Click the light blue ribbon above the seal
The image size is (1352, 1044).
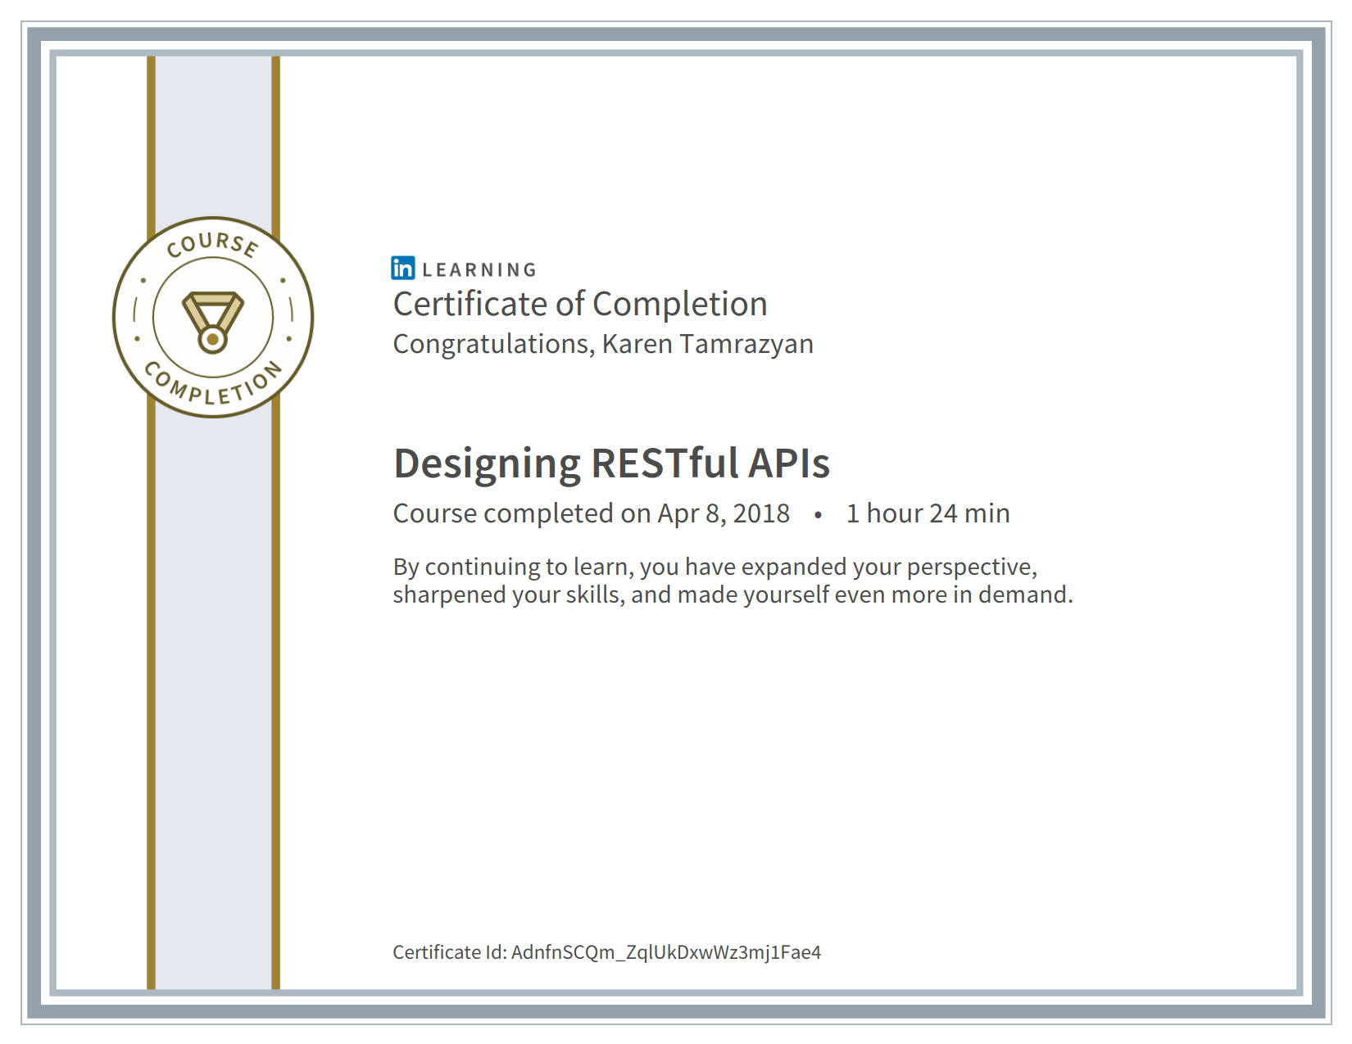213,131
